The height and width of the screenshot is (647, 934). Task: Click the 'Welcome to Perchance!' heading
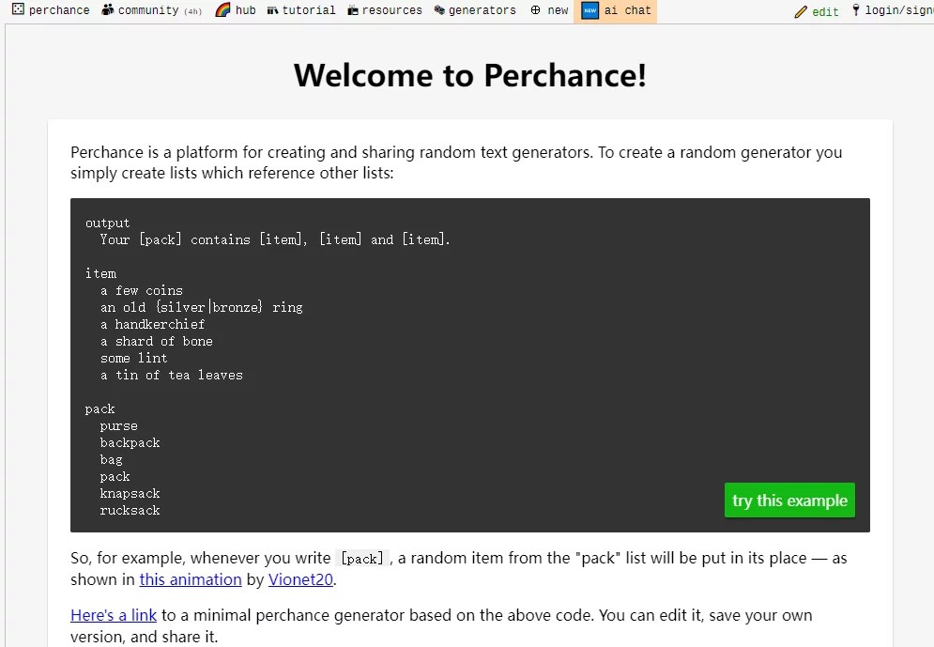tap(470, 76)
